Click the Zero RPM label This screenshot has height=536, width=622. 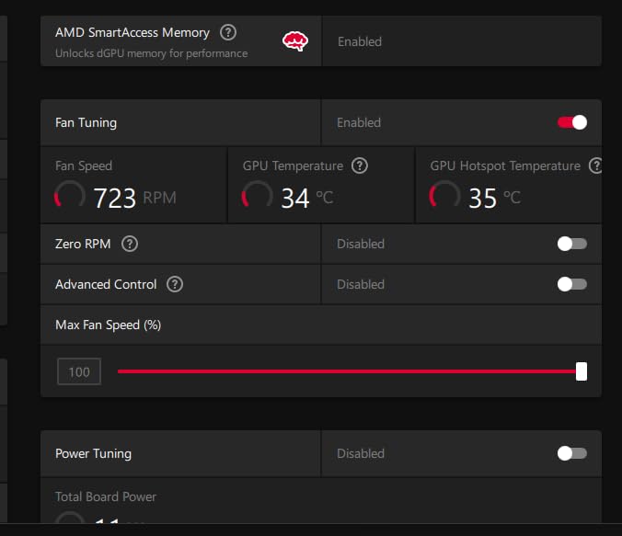[x=83, y=244]
